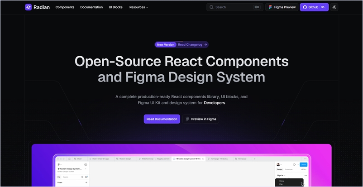Image resolution: width=363 pixels, height=187 pixels.
Task: Choose Plan in the dark popup menu
Action: point(281,184)
